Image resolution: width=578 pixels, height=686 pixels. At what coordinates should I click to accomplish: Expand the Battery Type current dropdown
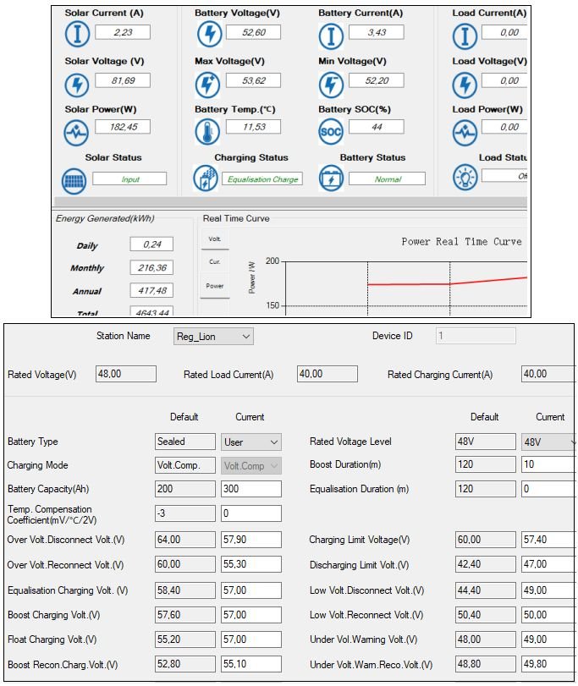coord(251,442)
